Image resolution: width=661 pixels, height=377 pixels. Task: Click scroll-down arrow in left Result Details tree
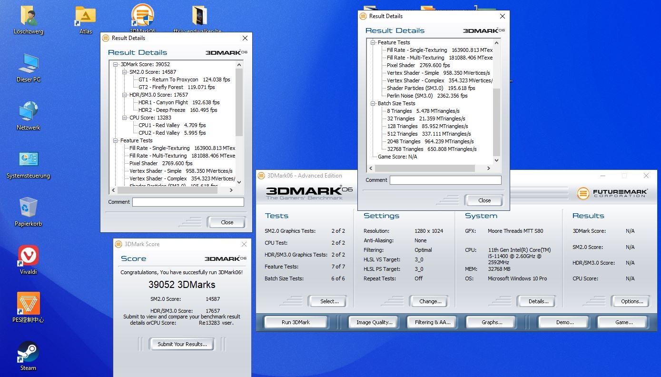click(239, 182)
